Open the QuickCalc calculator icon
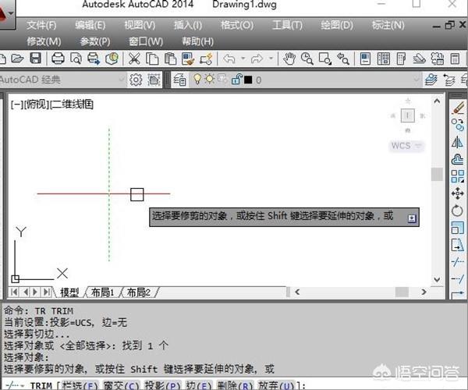The height and width of the screenshot is (390, 468). coord(455,58)
